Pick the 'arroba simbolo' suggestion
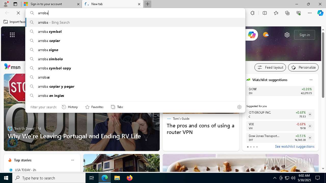Viewport: 326px width, 183px height. click(x=135, y=59)
